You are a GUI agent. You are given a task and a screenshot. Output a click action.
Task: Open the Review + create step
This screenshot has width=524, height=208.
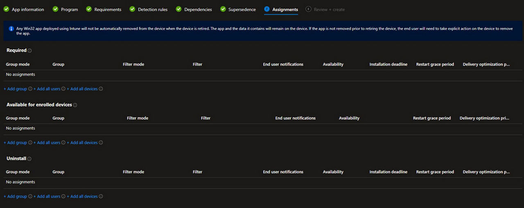click(x=329, y=9)
